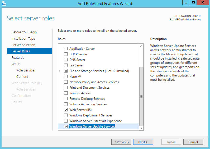
Task: Click the DHCP Server role label
Action: [x=78, y=54]
